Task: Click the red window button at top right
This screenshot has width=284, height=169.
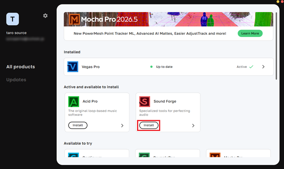Action: click(282, 2)
